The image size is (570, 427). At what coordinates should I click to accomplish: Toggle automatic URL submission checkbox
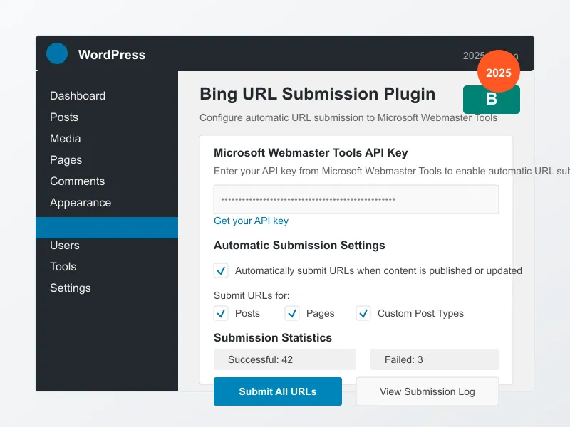point(221,270)
